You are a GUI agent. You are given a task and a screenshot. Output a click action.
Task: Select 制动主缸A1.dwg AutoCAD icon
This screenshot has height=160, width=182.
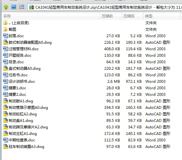pos(5,133)
